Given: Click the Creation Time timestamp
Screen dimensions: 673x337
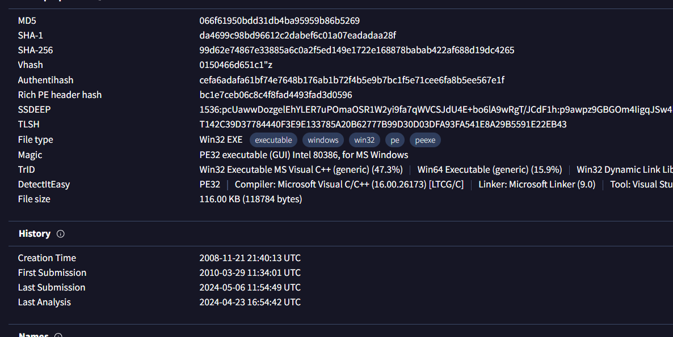Looking at the screenshot, I should (250, 258).
